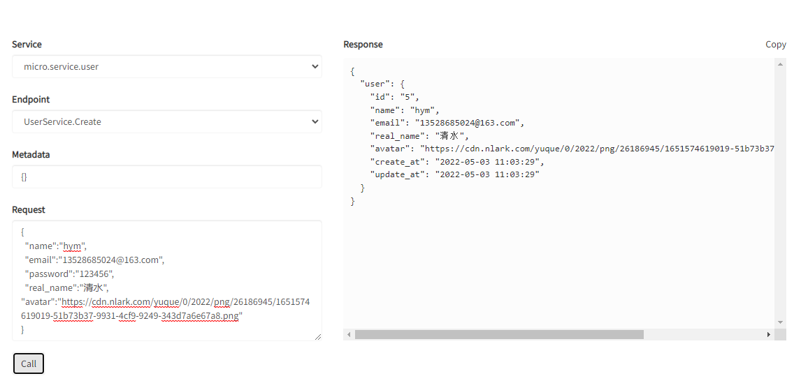Click the down arrow of Response vertical scrollbar
Screen dimensions: 801x390
click(780, 322)
